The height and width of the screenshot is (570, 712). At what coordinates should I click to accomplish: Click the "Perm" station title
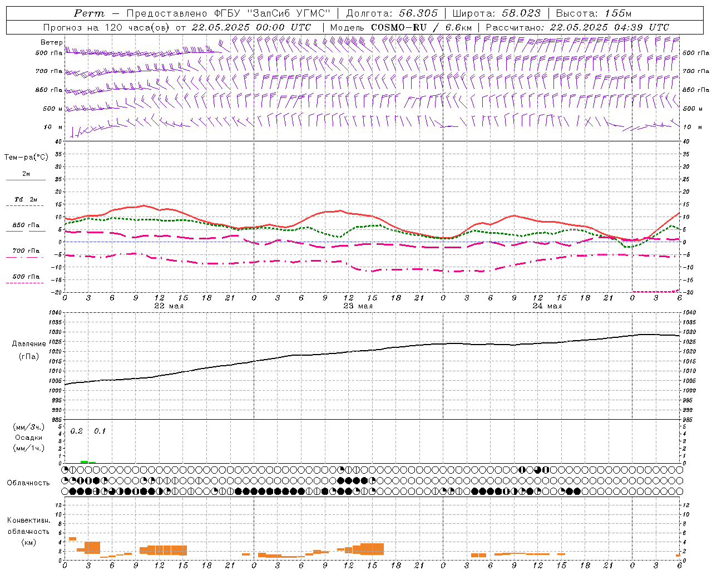pyautogui.click(x=89, y=13)
